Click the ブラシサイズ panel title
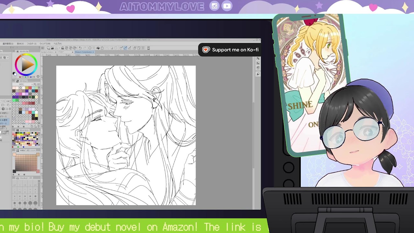This screenshot has height=233, width=414. (23, 178)
